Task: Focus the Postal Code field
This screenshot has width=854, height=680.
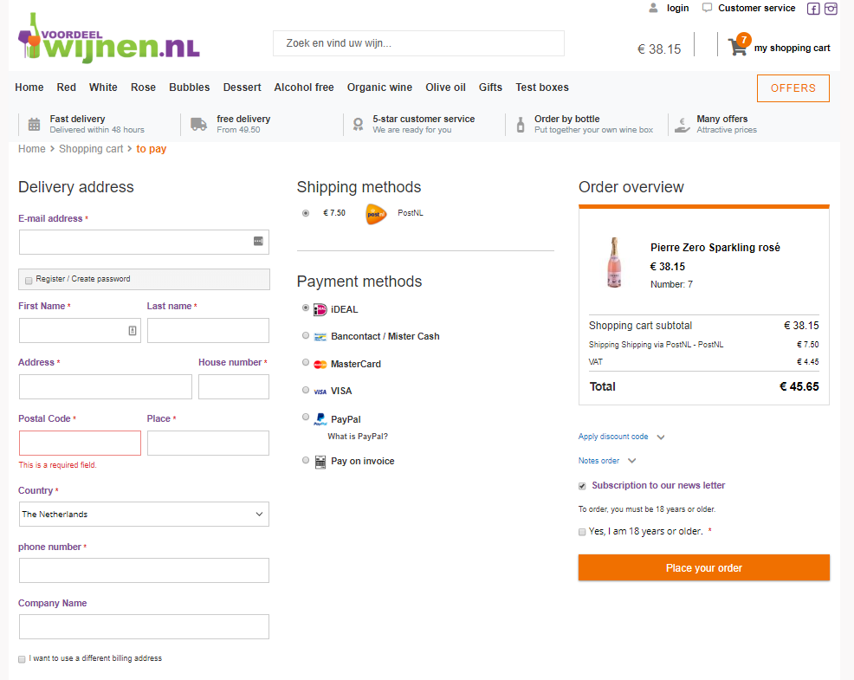Action: 80,443
